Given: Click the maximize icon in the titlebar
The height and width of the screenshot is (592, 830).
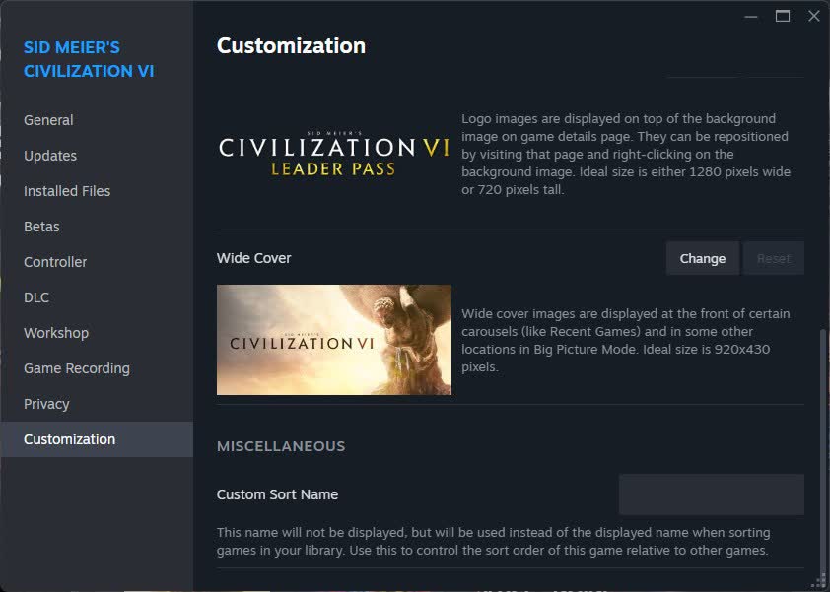Looking at the screenshot, I should pyautogui.click(x=782, y=16).
